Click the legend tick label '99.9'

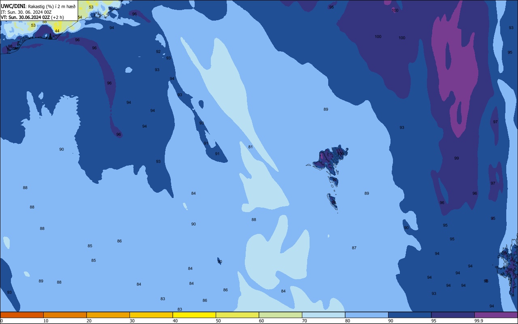[x=479, y=321]
